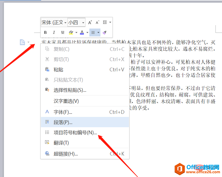
Task: Open 段落(P)... paragraph settings entry
Action: [x=85, y=122]
